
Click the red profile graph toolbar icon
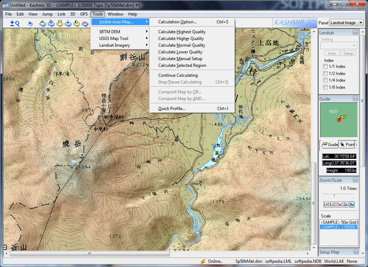tap(85, 23)
